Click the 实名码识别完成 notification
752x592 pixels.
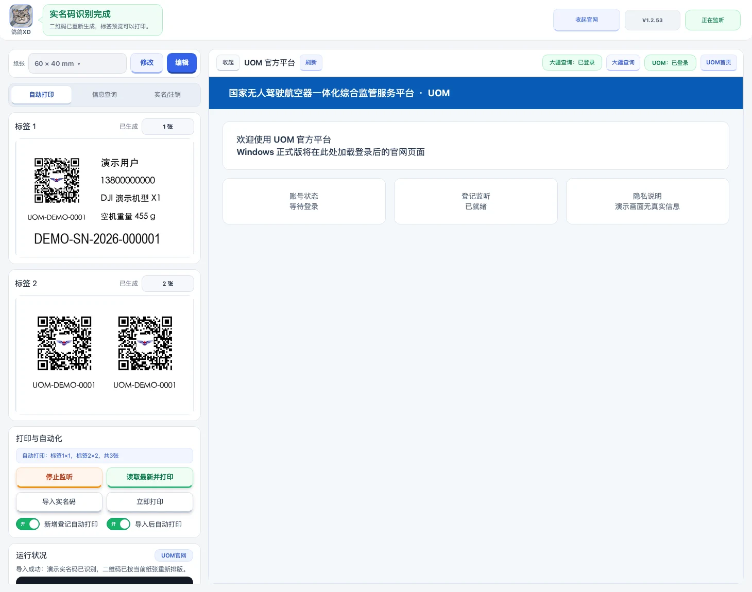point(102,20)
